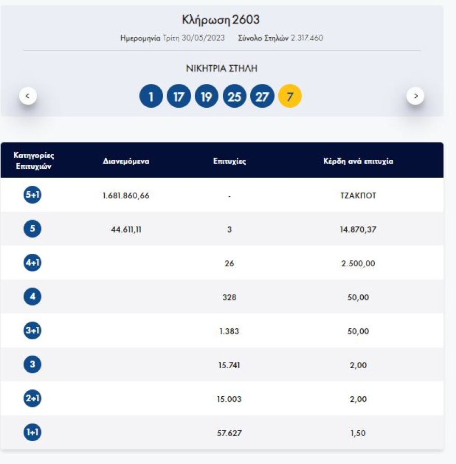Click the 2+1 category badge
Screen dimensions: 456x464
coord(32,399)
